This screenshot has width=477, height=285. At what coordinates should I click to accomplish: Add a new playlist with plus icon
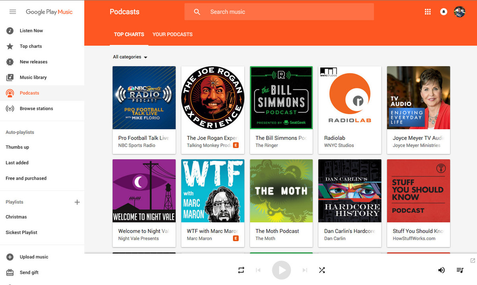(77, 202)
